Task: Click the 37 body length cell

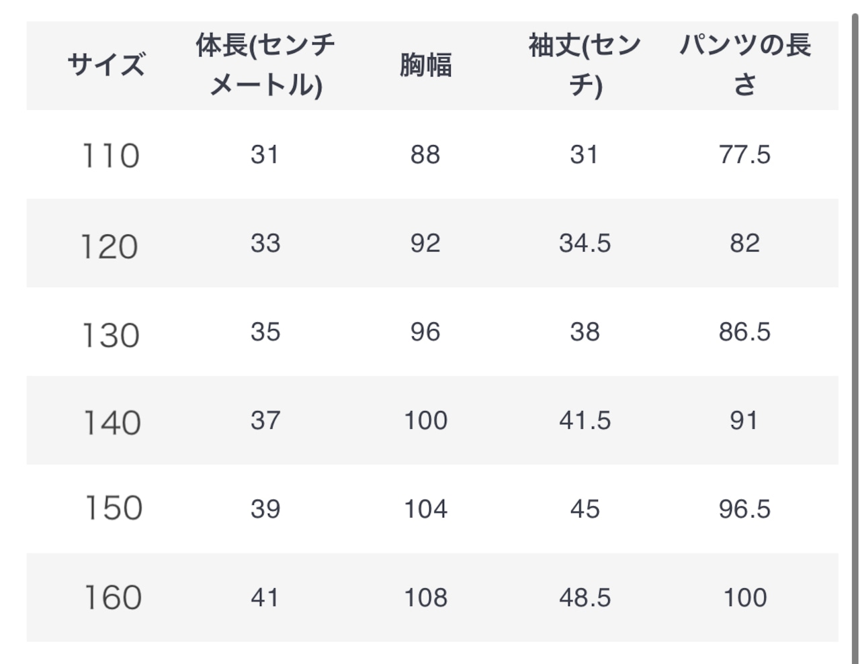Action: pos(265,420)
